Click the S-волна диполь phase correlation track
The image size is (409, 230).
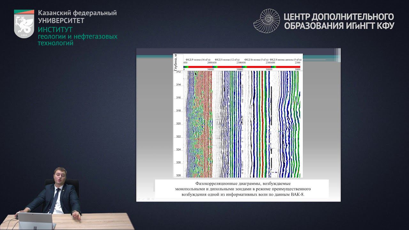(x=286, y=124)
